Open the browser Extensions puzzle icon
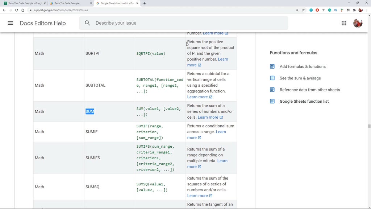The image size is (371, 209). [x=354, y=10]
